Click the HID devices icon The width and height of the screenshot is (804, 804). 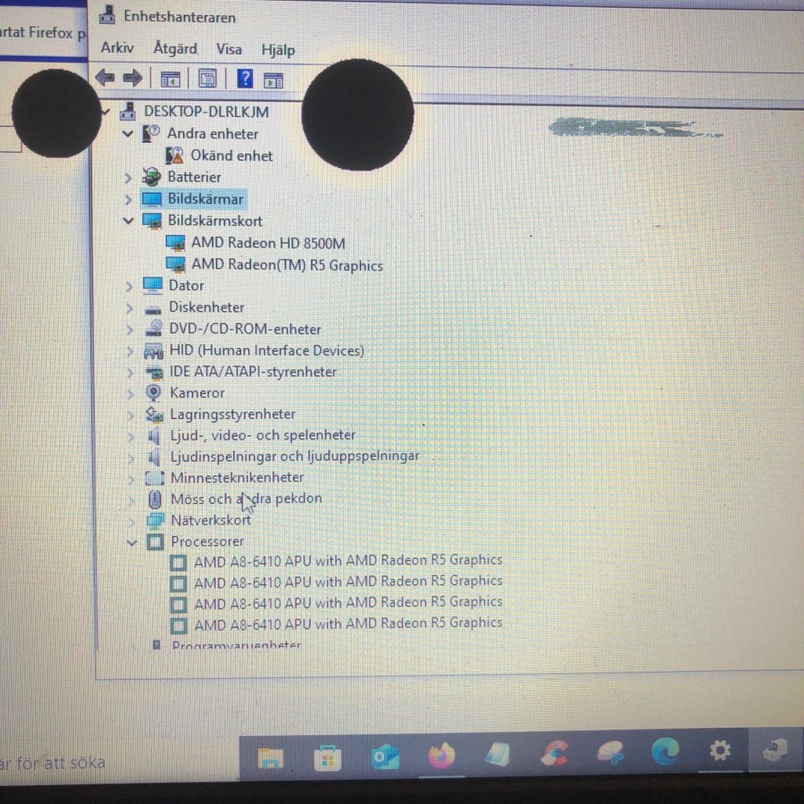(154, 351)
